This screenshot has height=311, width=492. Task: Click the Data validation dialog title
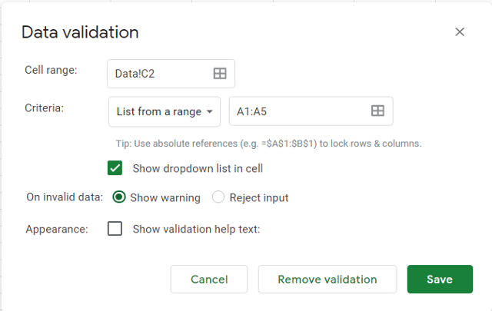(x=80, y=32)
